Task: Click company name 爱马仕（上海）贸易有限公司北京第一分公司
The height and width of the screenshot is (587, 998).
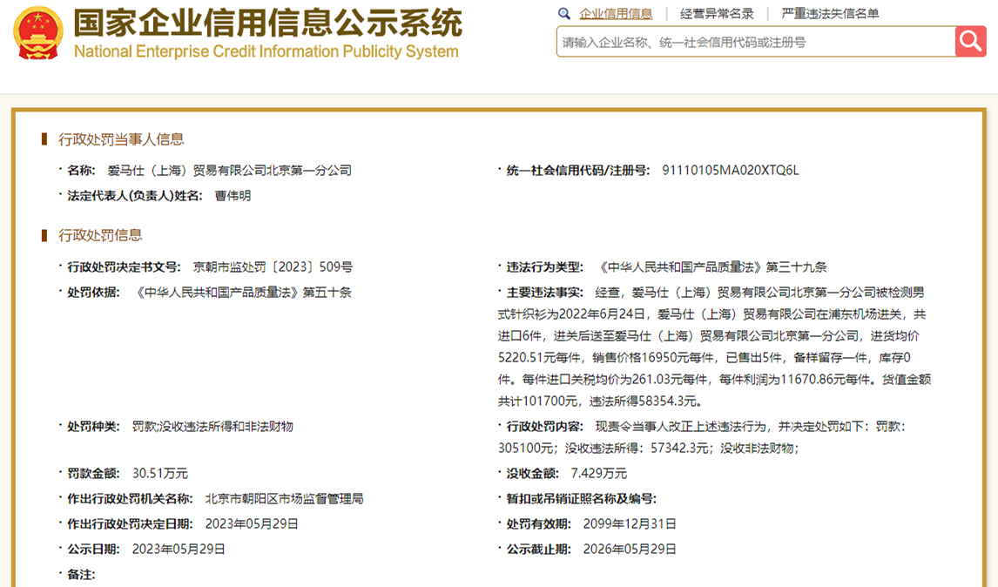Action: coord(229,171)
